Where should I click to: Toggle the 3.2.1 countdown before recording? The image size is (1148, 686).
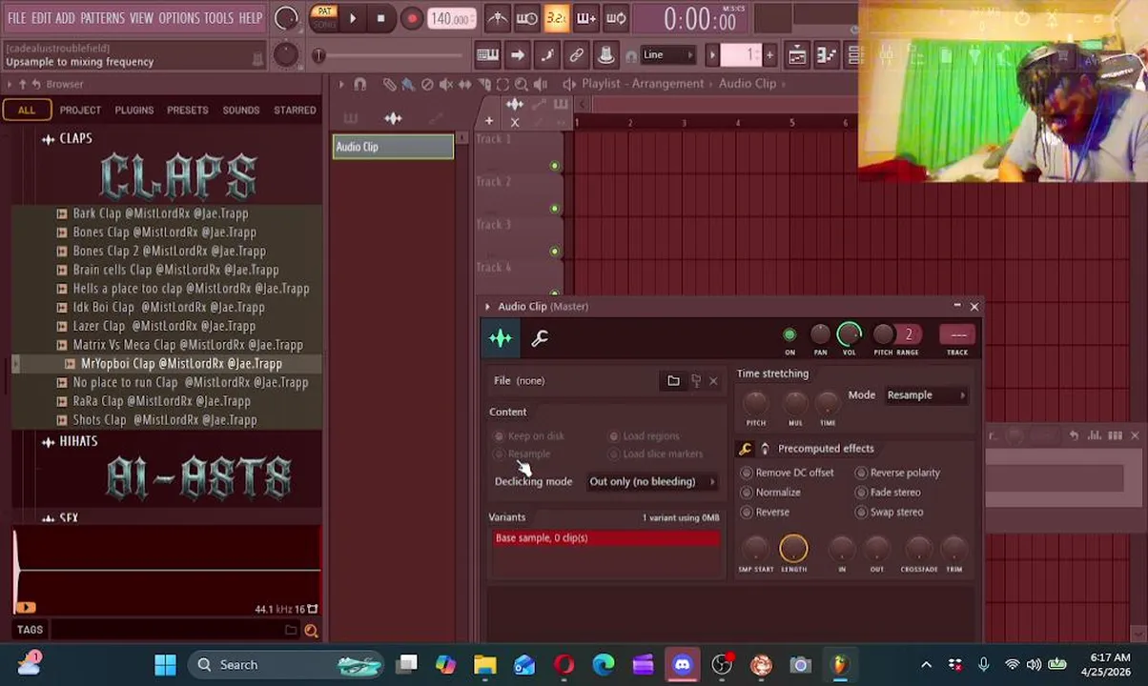click(556, 18)
